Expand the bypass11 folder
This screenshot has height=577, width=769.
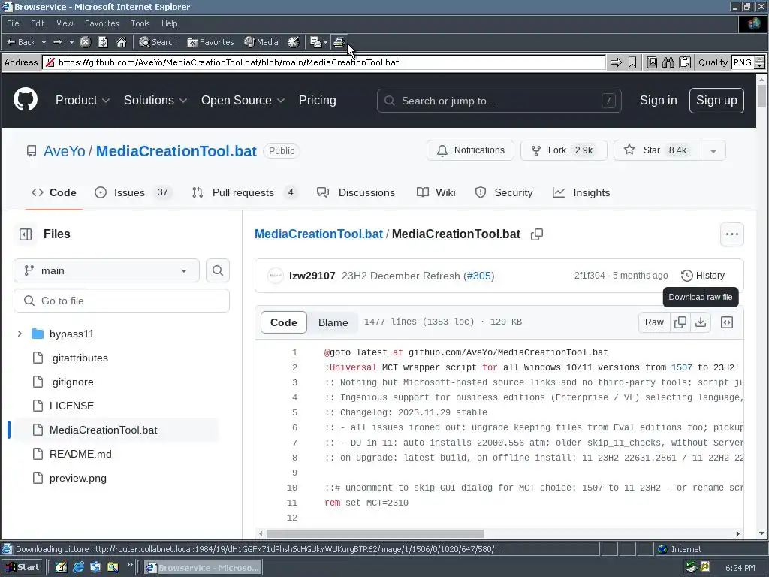point(20,334)
